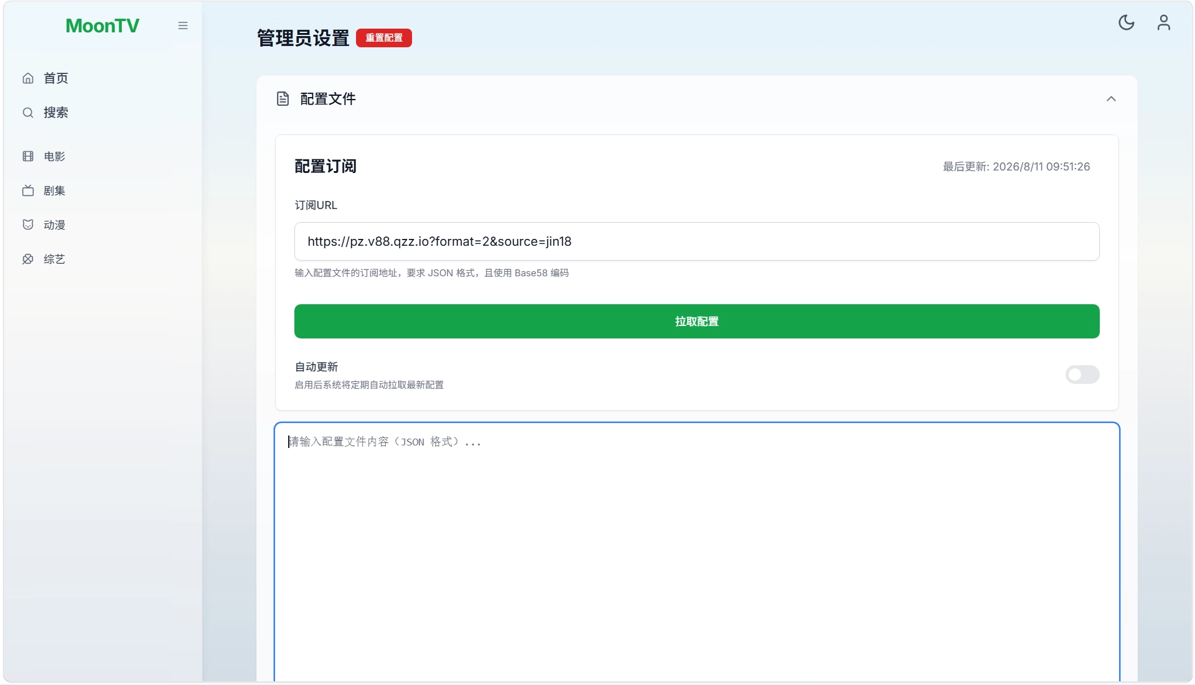This screenshot has width=1195, height=685.
Task: Click the red 重置配置 button
Action: click(384, 38)
